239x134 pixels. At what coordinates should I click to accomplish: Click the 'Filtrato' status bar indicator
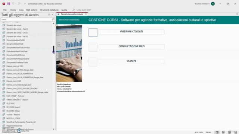[208, 133]
